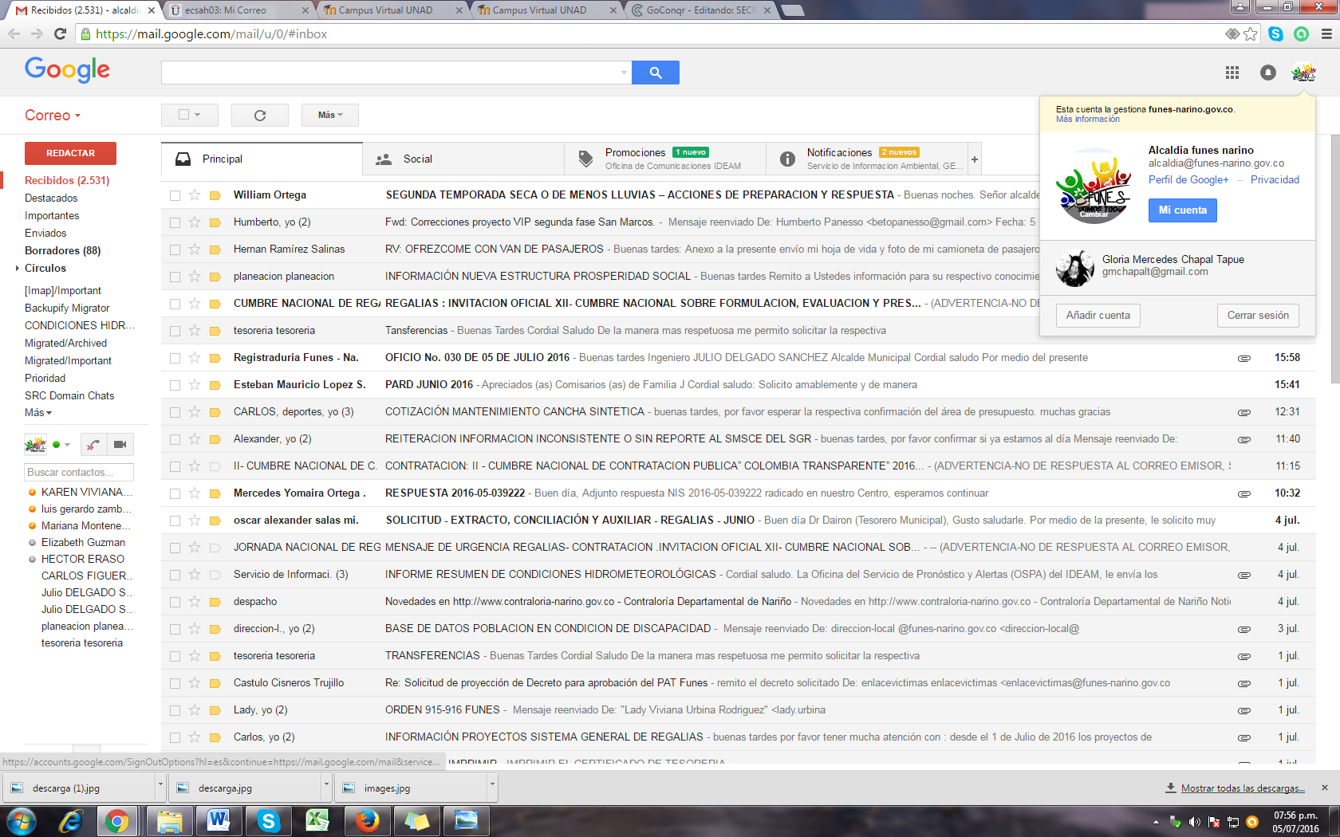
Task: Open the Promociones tab
Action: pos(665,159)
